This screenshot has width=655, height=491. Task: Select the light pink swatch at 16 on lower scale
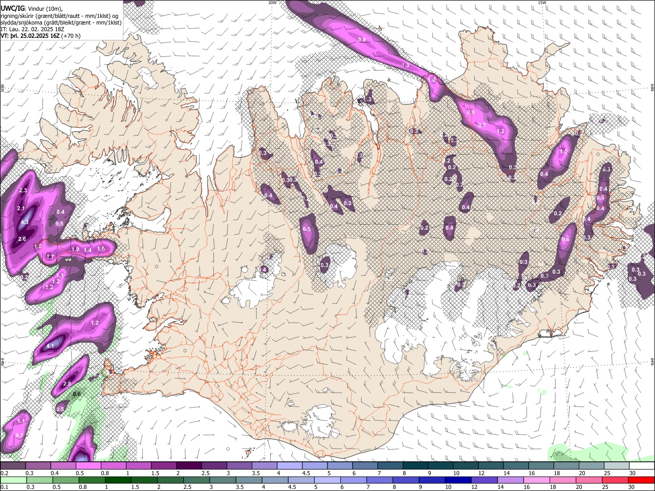click(x=536, y=480)
